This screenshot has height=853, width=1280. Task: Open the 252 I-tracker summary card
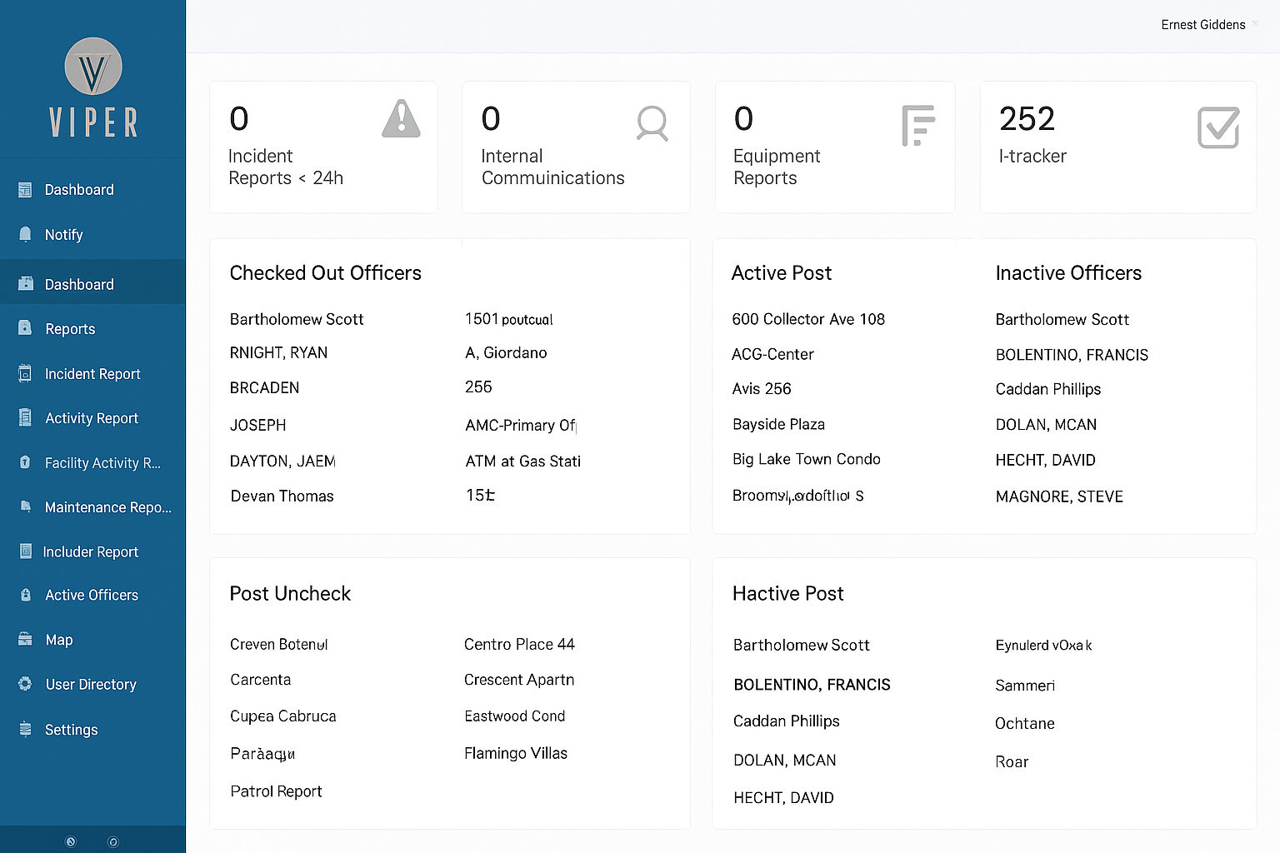click(1117, 147)
